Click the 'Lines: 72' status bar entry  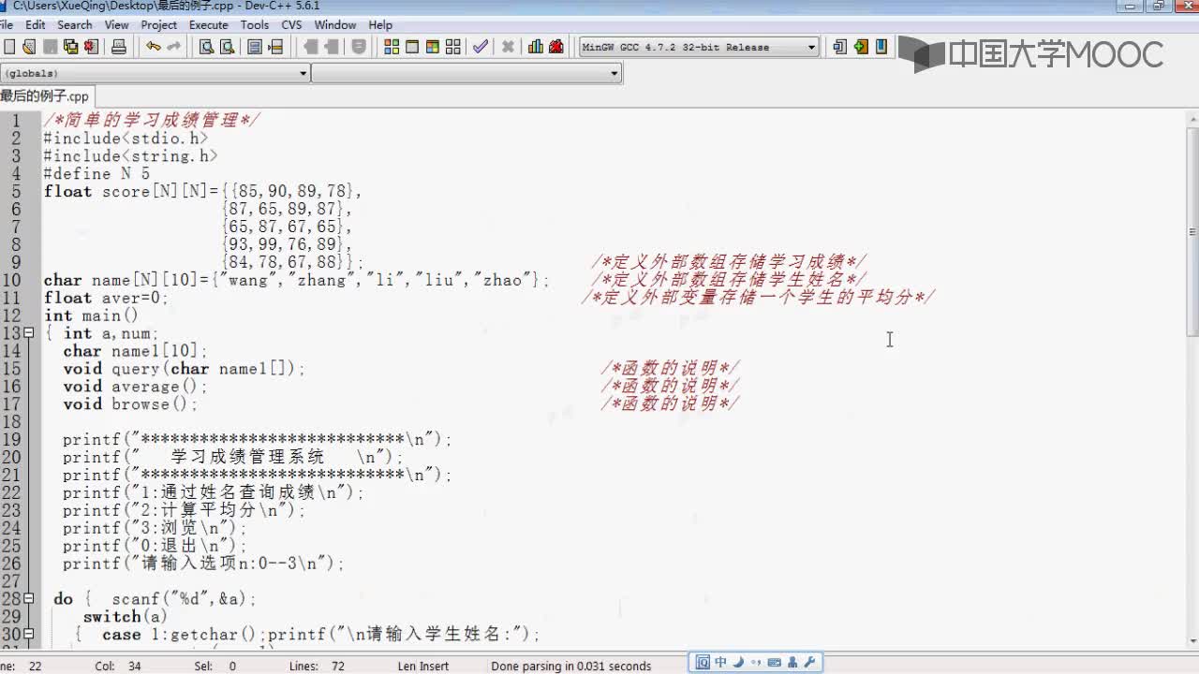click(x=318, y=667)
